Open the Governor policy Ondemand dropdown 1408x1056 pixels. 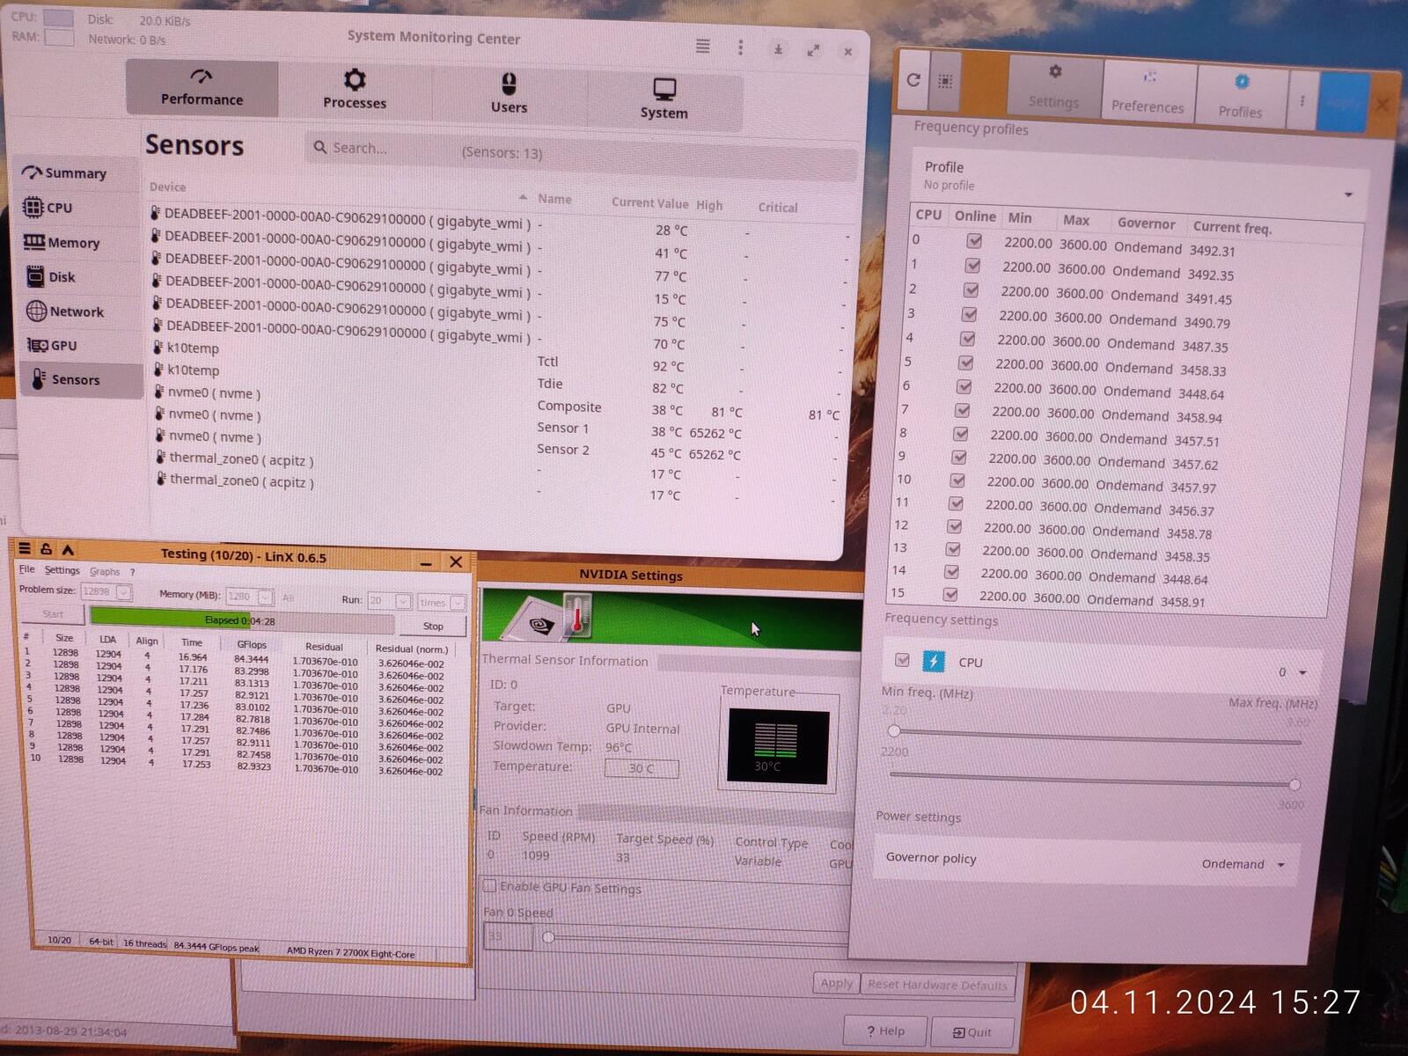point(1243,864)
